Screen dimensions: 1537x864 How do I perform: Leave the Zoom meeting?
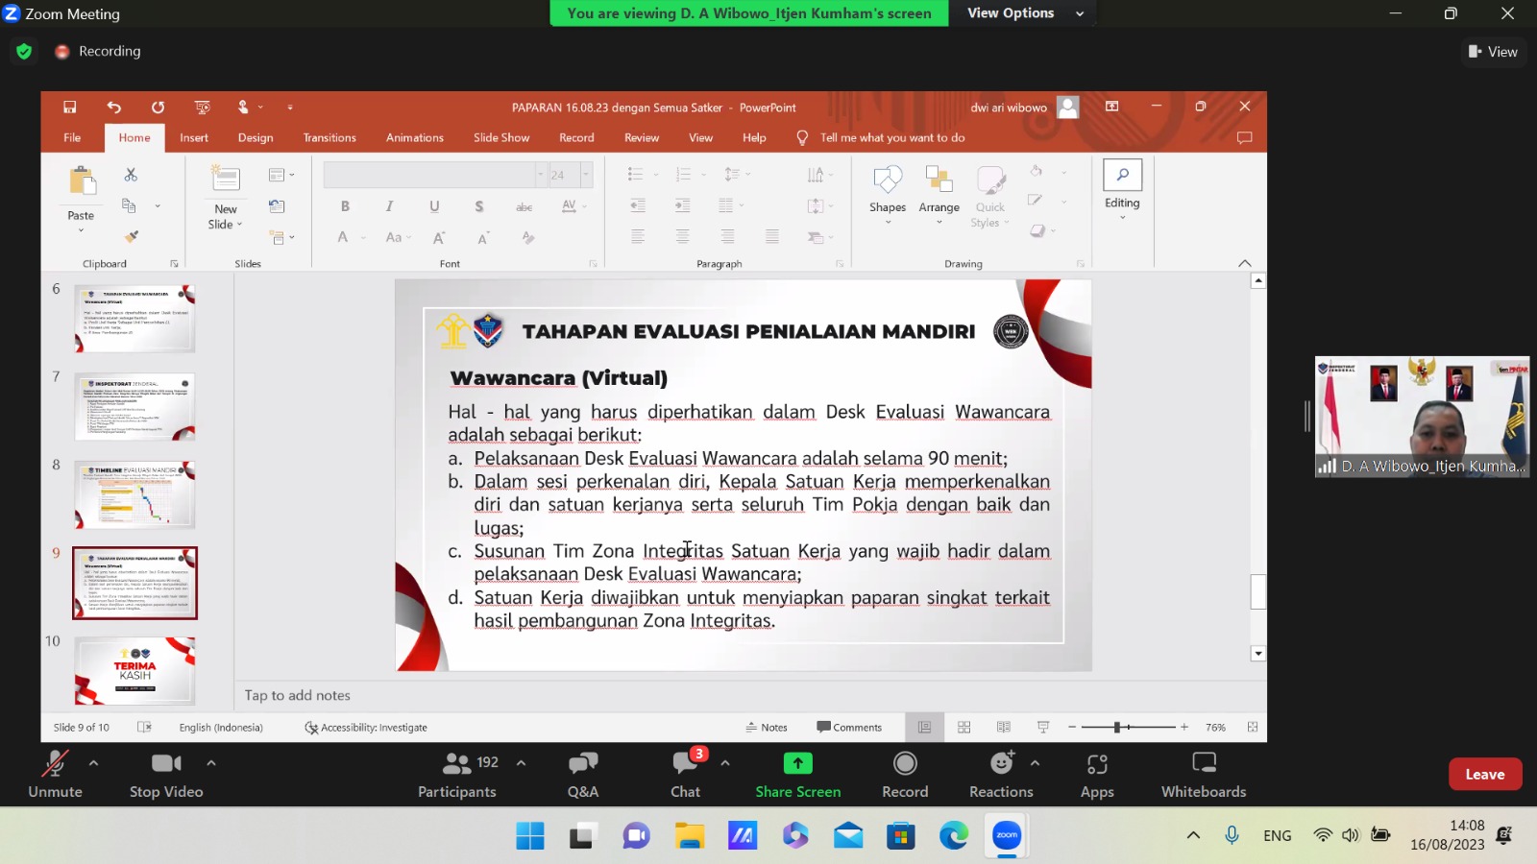coord(1484,775)
